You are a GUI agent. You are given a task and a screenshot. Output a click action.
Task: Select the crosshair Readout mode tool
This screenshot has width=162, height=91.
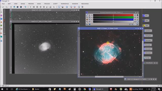pos(30,7)
